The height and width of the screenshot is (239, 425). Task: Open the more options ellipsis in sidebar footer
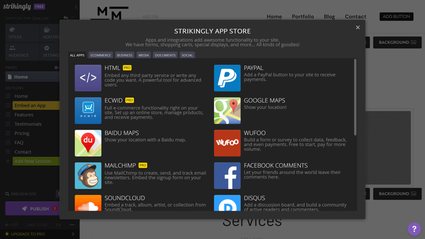[x=72, y=225]
